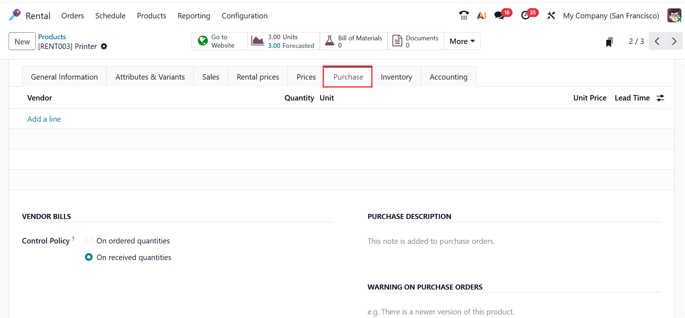The width and height of the screenshot is (685, 318).
Task: Switch to Inventory tab
Action: [x=397, y=77]
